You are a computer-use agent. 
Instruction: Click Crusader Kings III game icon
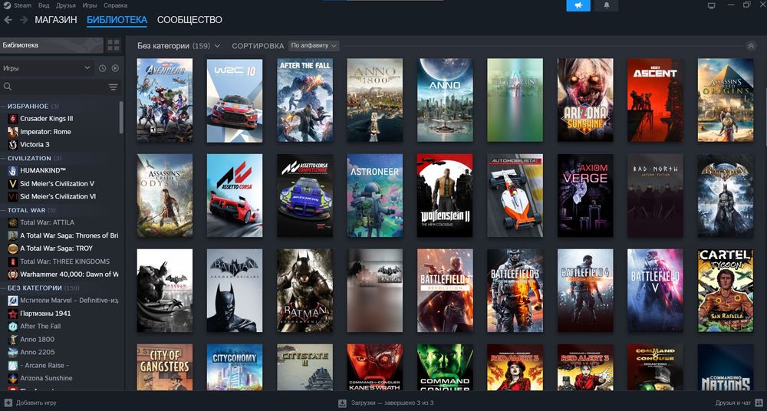tap(13, 118)
